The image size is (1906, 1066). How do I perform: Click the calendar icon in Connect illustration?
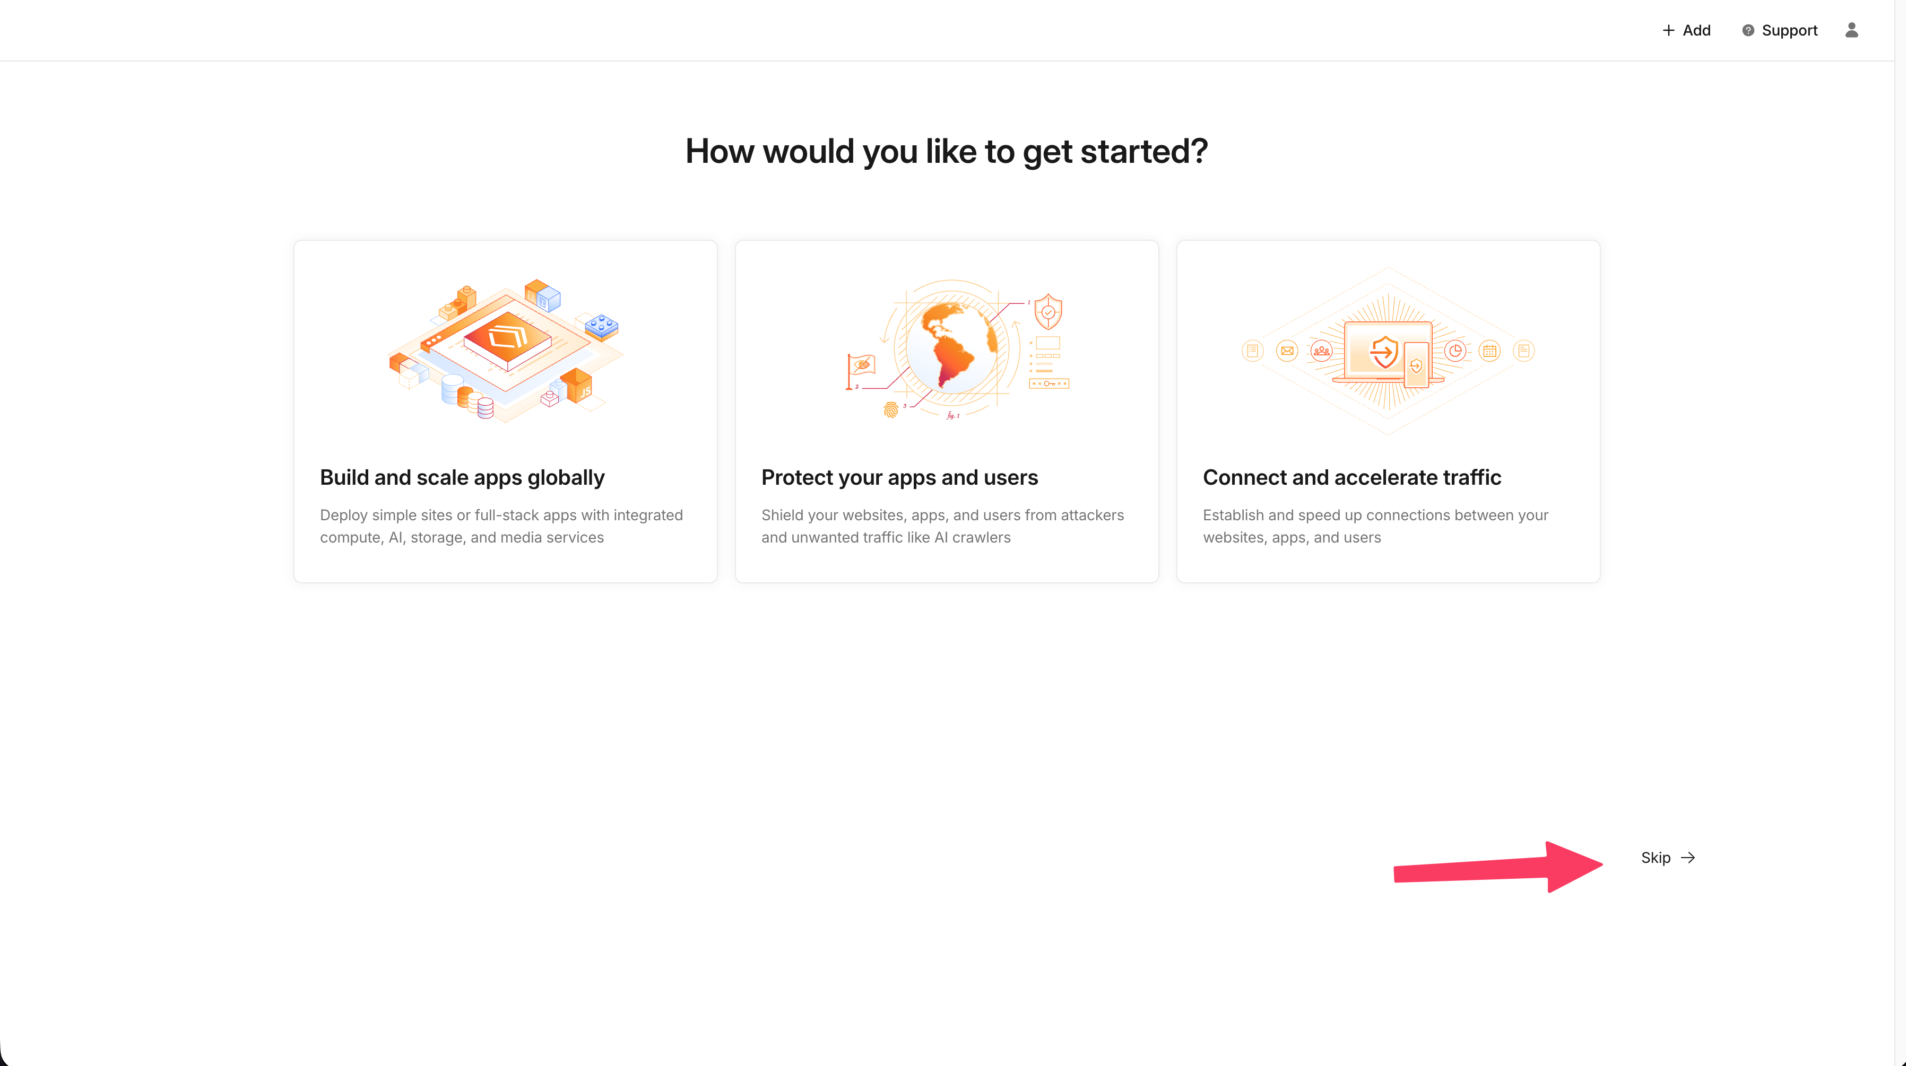(1489, 351)
